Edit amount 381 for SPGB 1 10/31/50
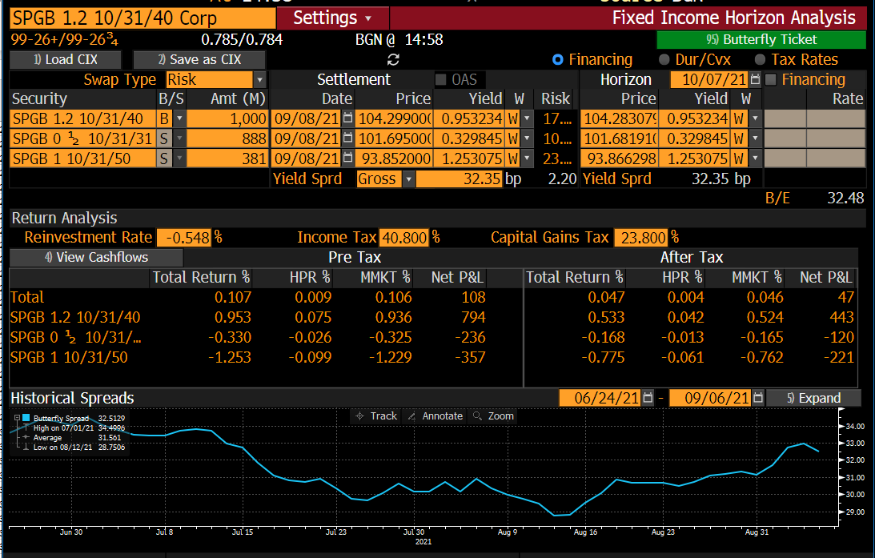The width and height of the screenshot is (875, 558). click(227, 159)
